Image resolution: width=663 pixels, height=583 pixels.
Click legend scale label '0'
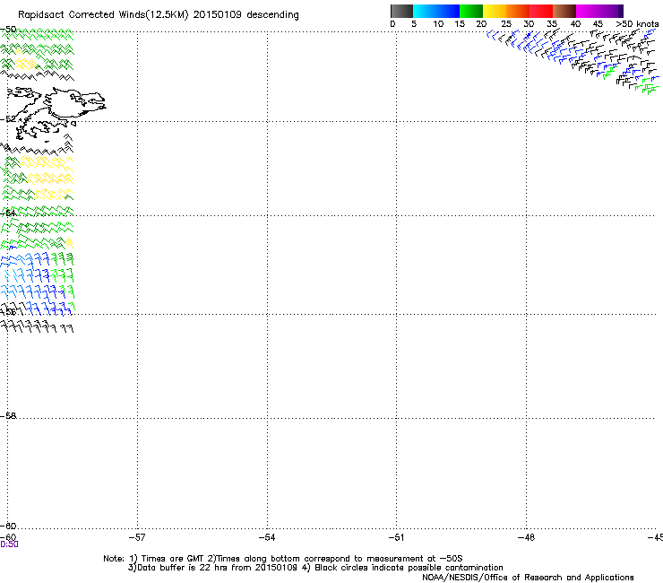coord(392,24)
